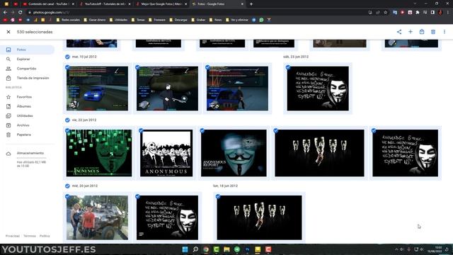Open Redes sociales bookmark folder
This screenshot has width=453, height=255.
[x=68, y=20]
